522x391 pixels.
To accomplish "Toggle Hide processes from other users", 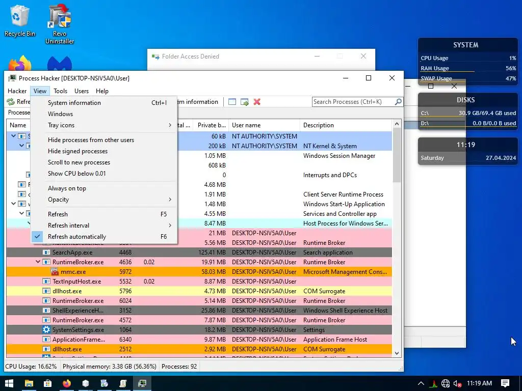I will pos(103,140).
